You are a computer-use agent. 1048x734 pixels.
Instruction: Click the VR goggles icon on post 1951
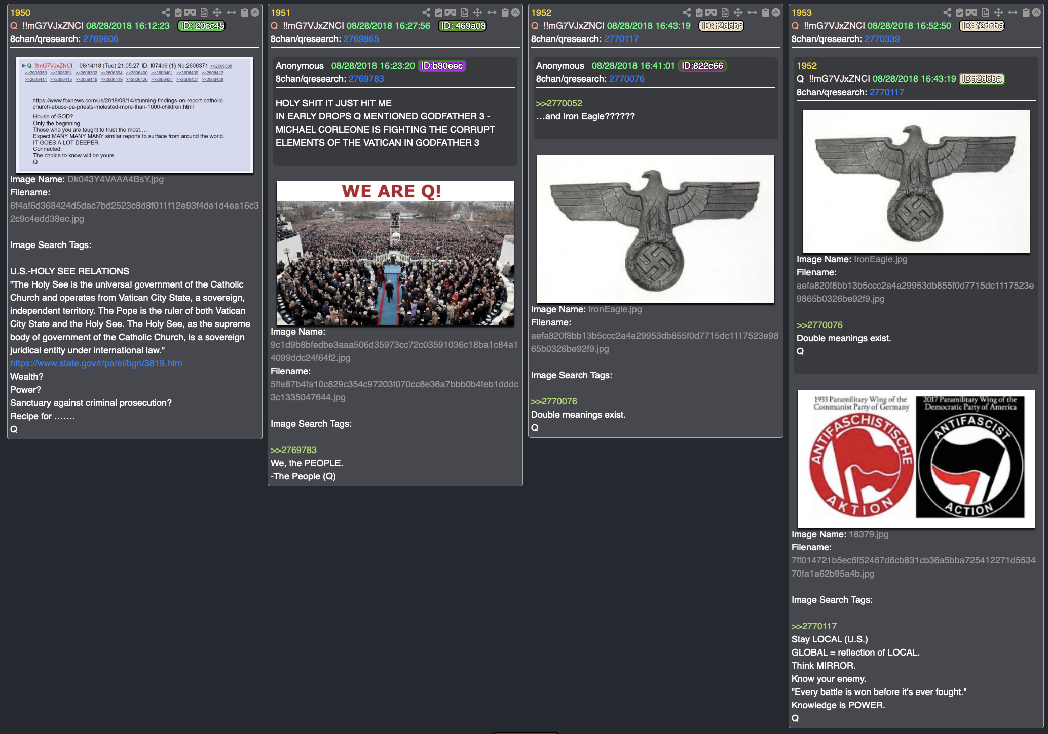click(x=451, y=12)
